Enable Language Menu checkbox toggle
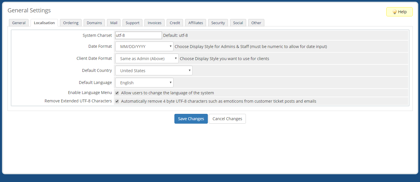 [117, 93]
